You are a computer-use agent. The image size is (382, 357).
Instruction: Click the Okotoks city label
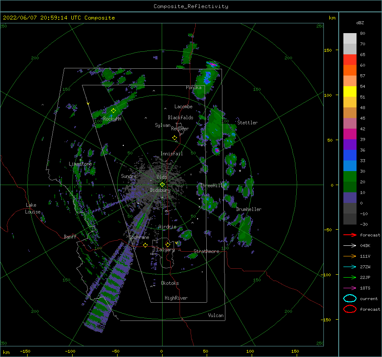[170, 283]
